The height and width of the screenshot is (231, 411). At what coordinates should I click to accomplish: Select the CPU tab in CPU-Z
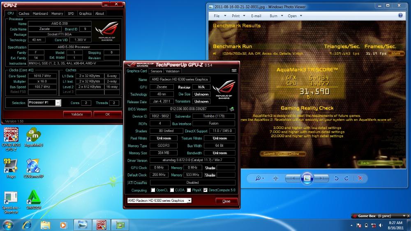[x=11, y=13]
